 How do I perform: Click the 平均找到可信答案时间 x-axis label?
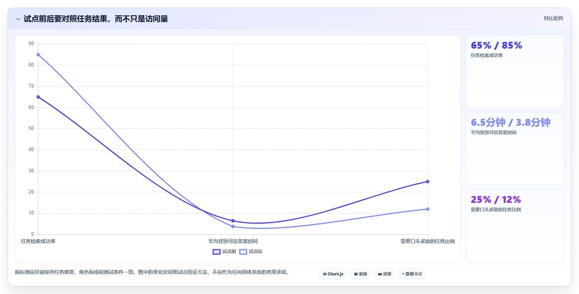pos(233,241)
